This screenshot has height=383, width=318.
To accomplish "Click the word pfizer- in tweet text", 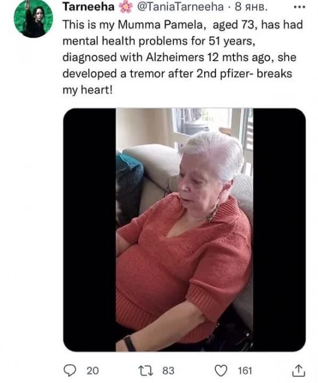I will click(237, 73).
